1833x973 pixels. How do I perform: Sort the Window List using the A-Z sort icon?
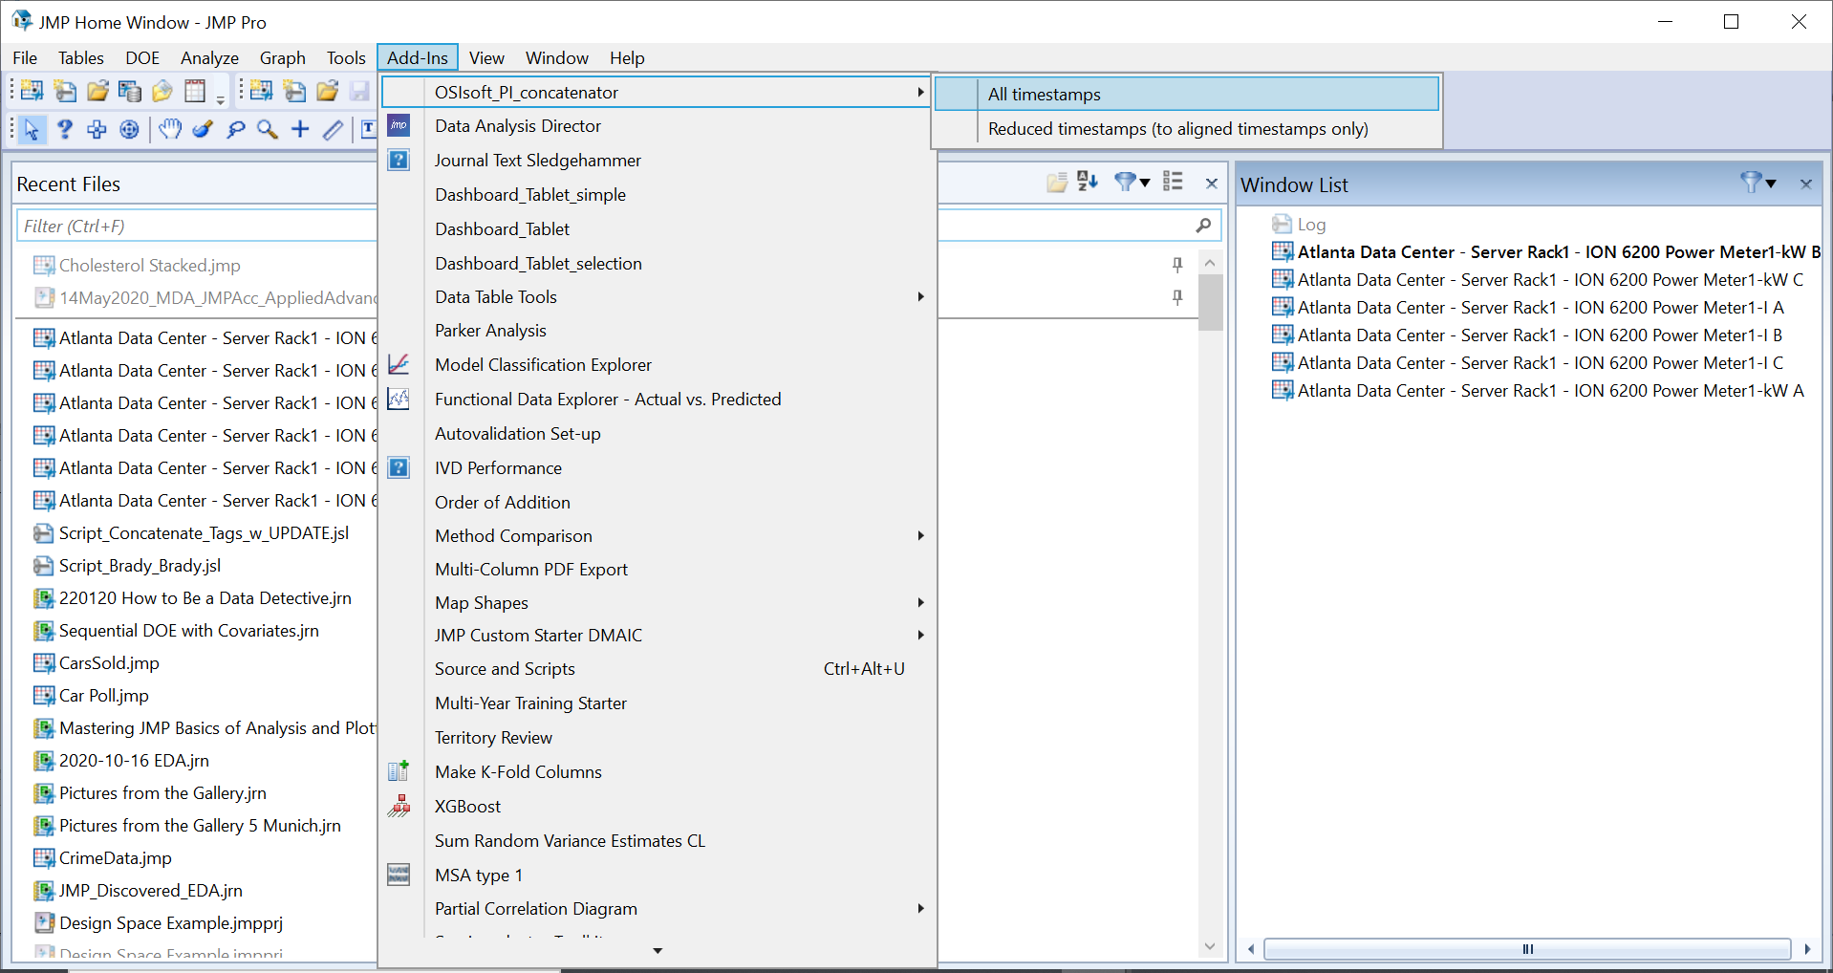click(1086, 182)
